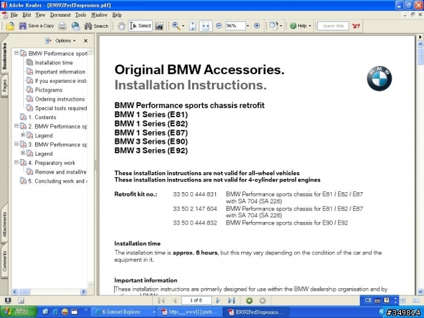
Task: Open the Comments side tab
Action: click(5, 261)
